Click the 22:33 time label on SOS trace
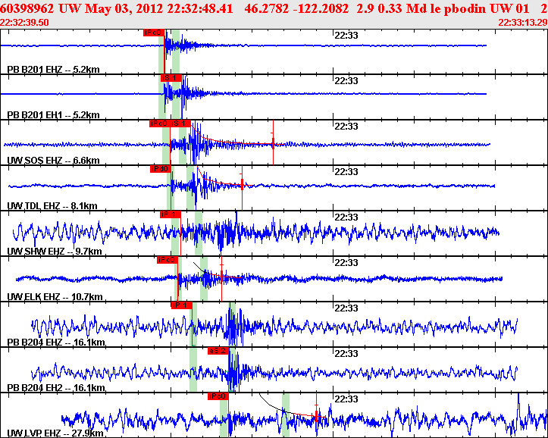 tap(346, 126)
